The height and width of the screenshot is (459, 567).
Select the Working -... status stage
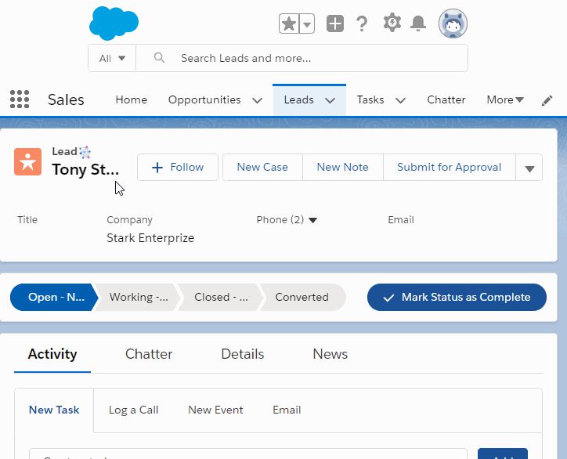tap(139, 298)
